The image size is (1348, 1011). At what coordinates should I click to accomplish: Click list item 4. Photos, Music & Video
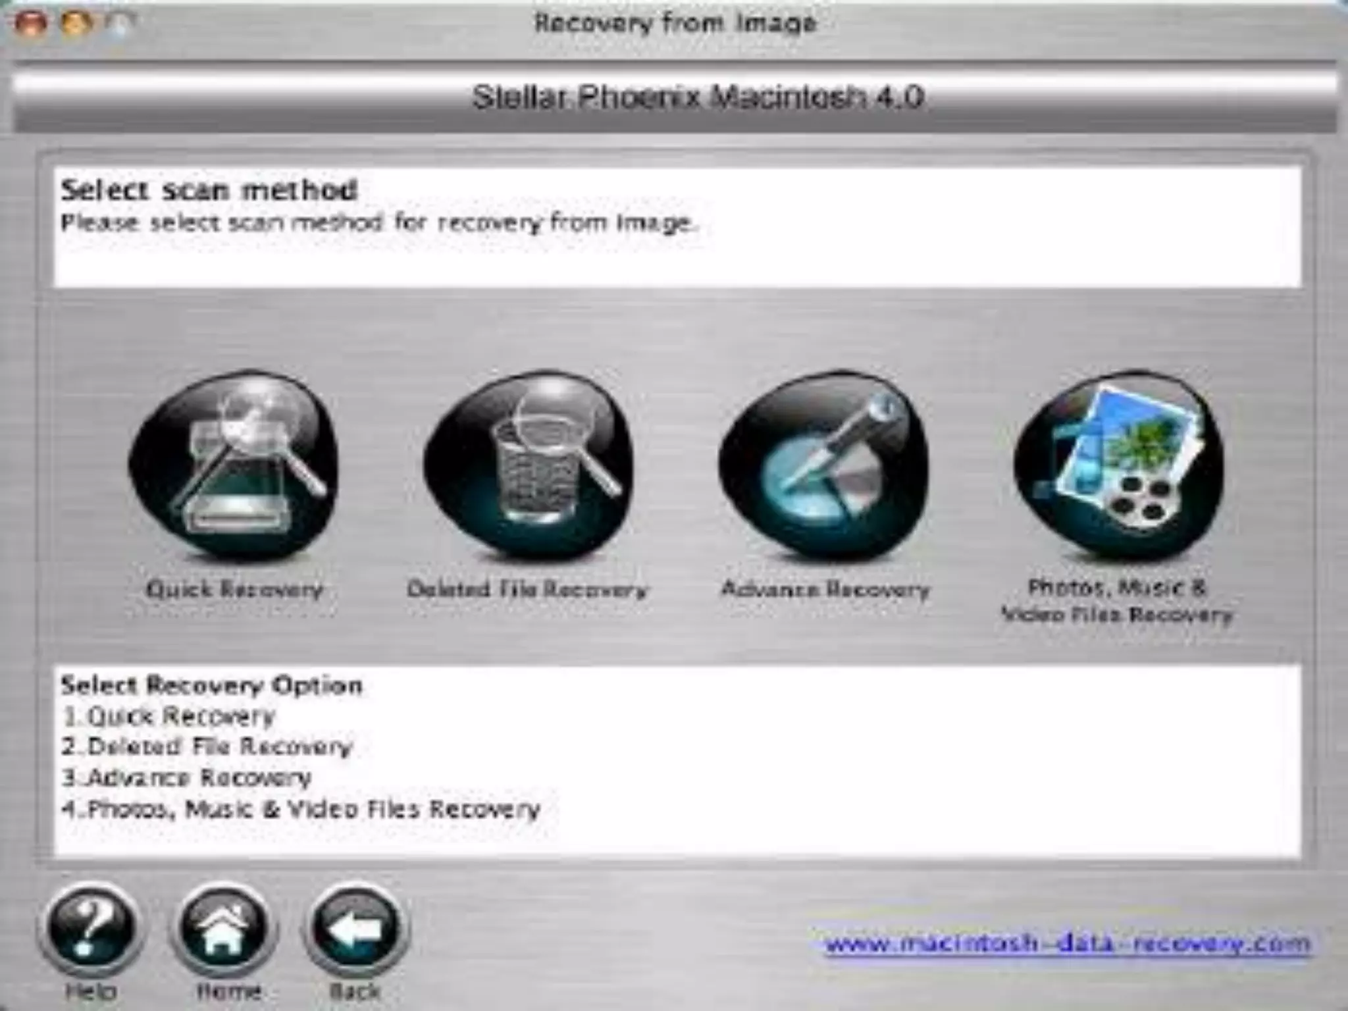pyautogui.click(x=301, y=809)
